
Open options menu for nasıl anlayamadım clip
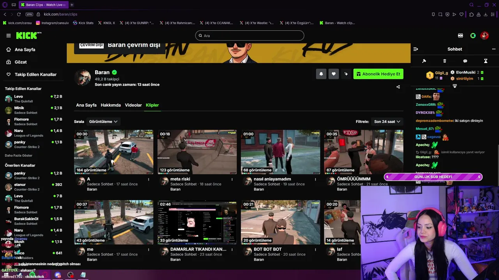[x=315, y=179]
